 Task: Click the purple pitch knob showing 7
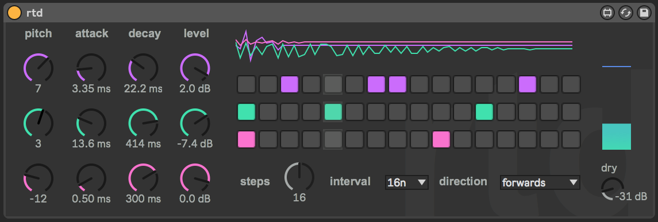click(39, 68)
